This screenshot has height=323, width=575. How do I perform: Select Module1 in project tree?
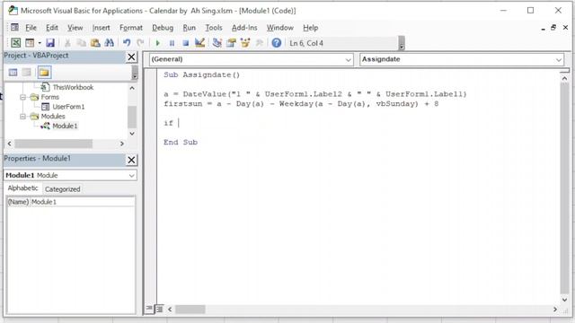point(65,126)
